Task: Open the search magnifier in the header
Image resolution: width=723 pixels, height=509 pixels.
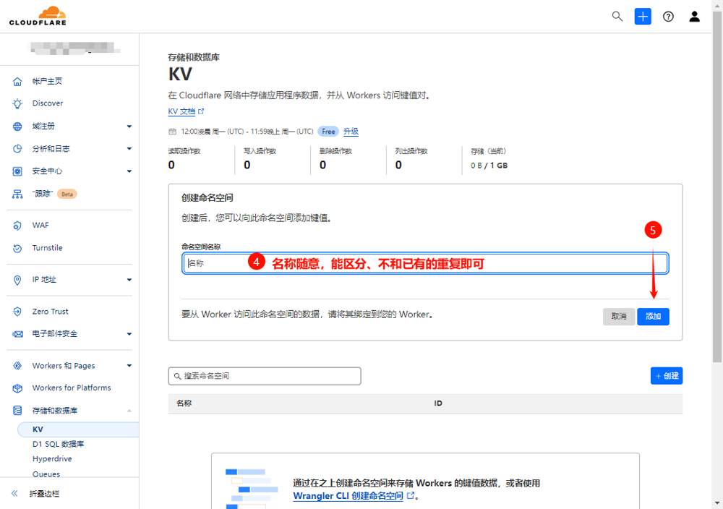Action: (617, 17)
